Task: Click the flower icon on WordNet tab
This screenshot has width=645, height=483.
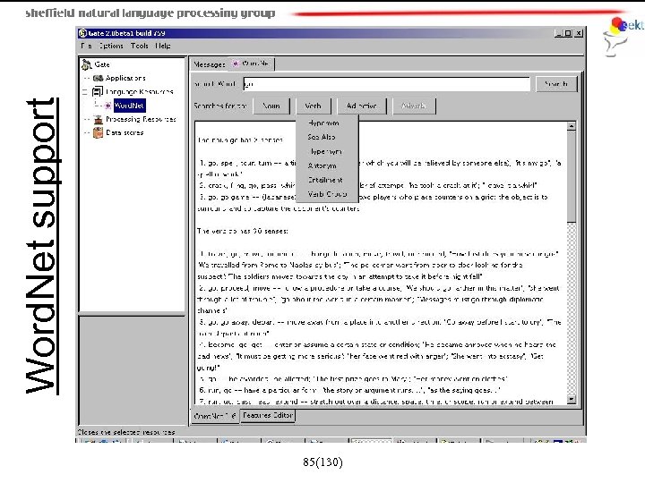Action: click(236, 64)
